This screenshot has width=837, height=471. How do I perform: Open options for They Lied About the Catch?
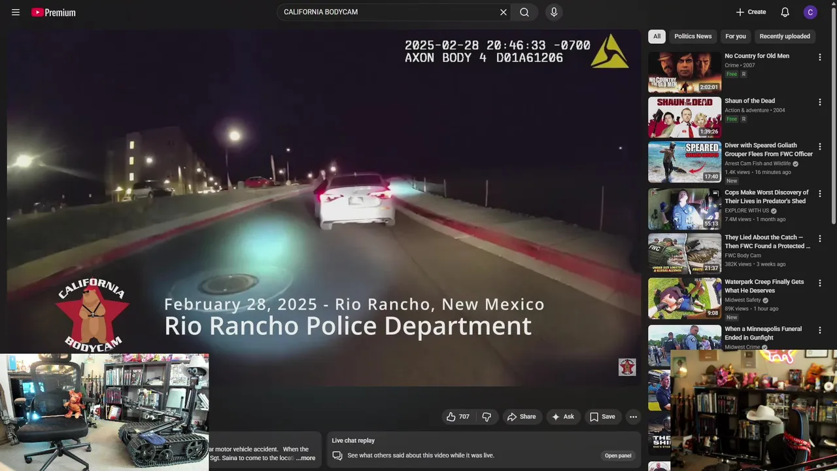(820, 239)
